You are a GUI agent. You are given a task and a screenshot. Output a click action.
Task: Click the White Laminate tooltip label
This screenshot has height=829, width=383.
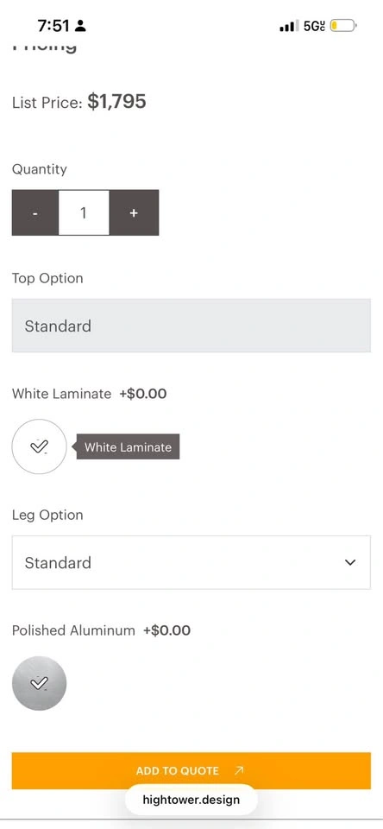coord(128,446)
